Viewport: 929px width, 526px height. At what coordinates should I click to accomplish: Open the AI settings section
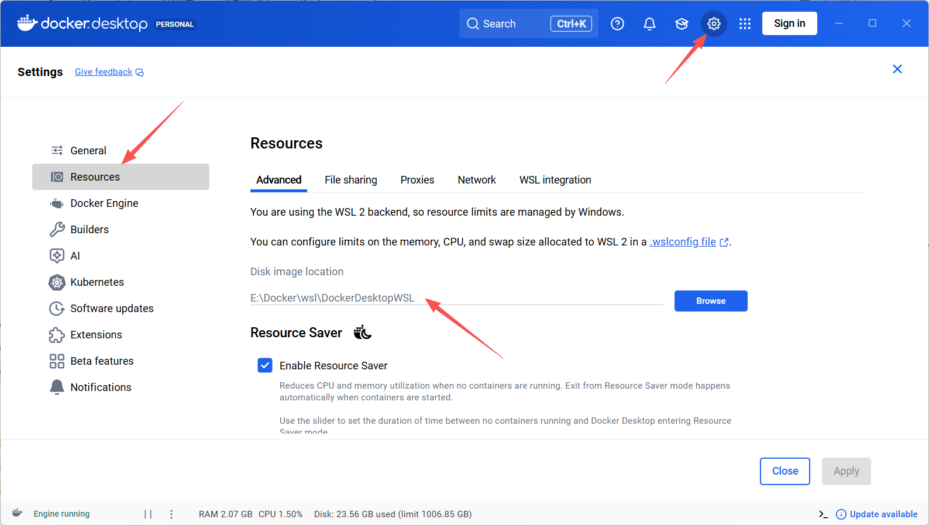coord(121,256)
